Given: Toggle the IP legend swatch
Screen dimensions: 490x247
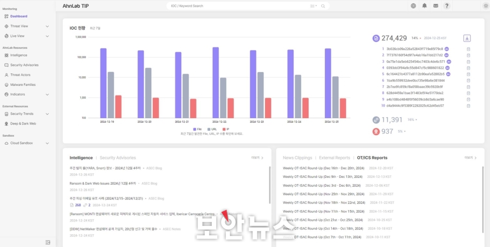Looking at the screenshot, I should pyautogui.click(x=224, y=129).
